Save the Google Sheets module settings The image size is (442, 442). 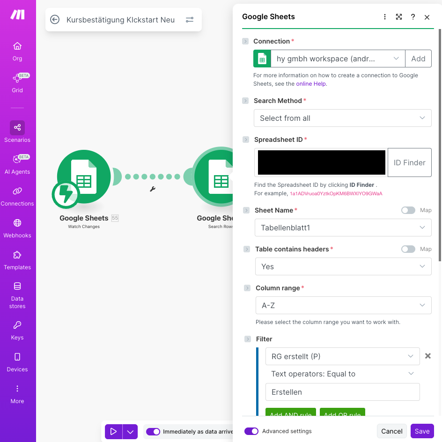(x=422, y=431)
